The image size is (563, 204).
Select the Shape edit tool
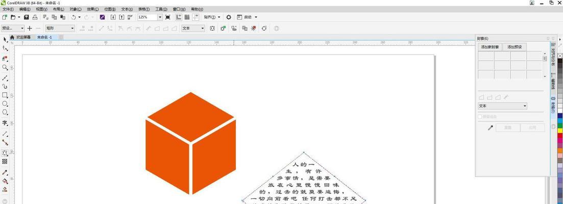(x=5, y=48)
